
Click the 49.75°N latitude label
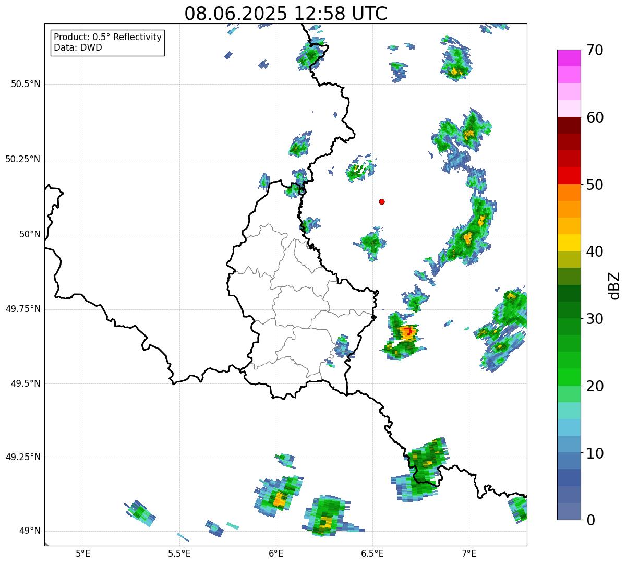click(23, 309)
